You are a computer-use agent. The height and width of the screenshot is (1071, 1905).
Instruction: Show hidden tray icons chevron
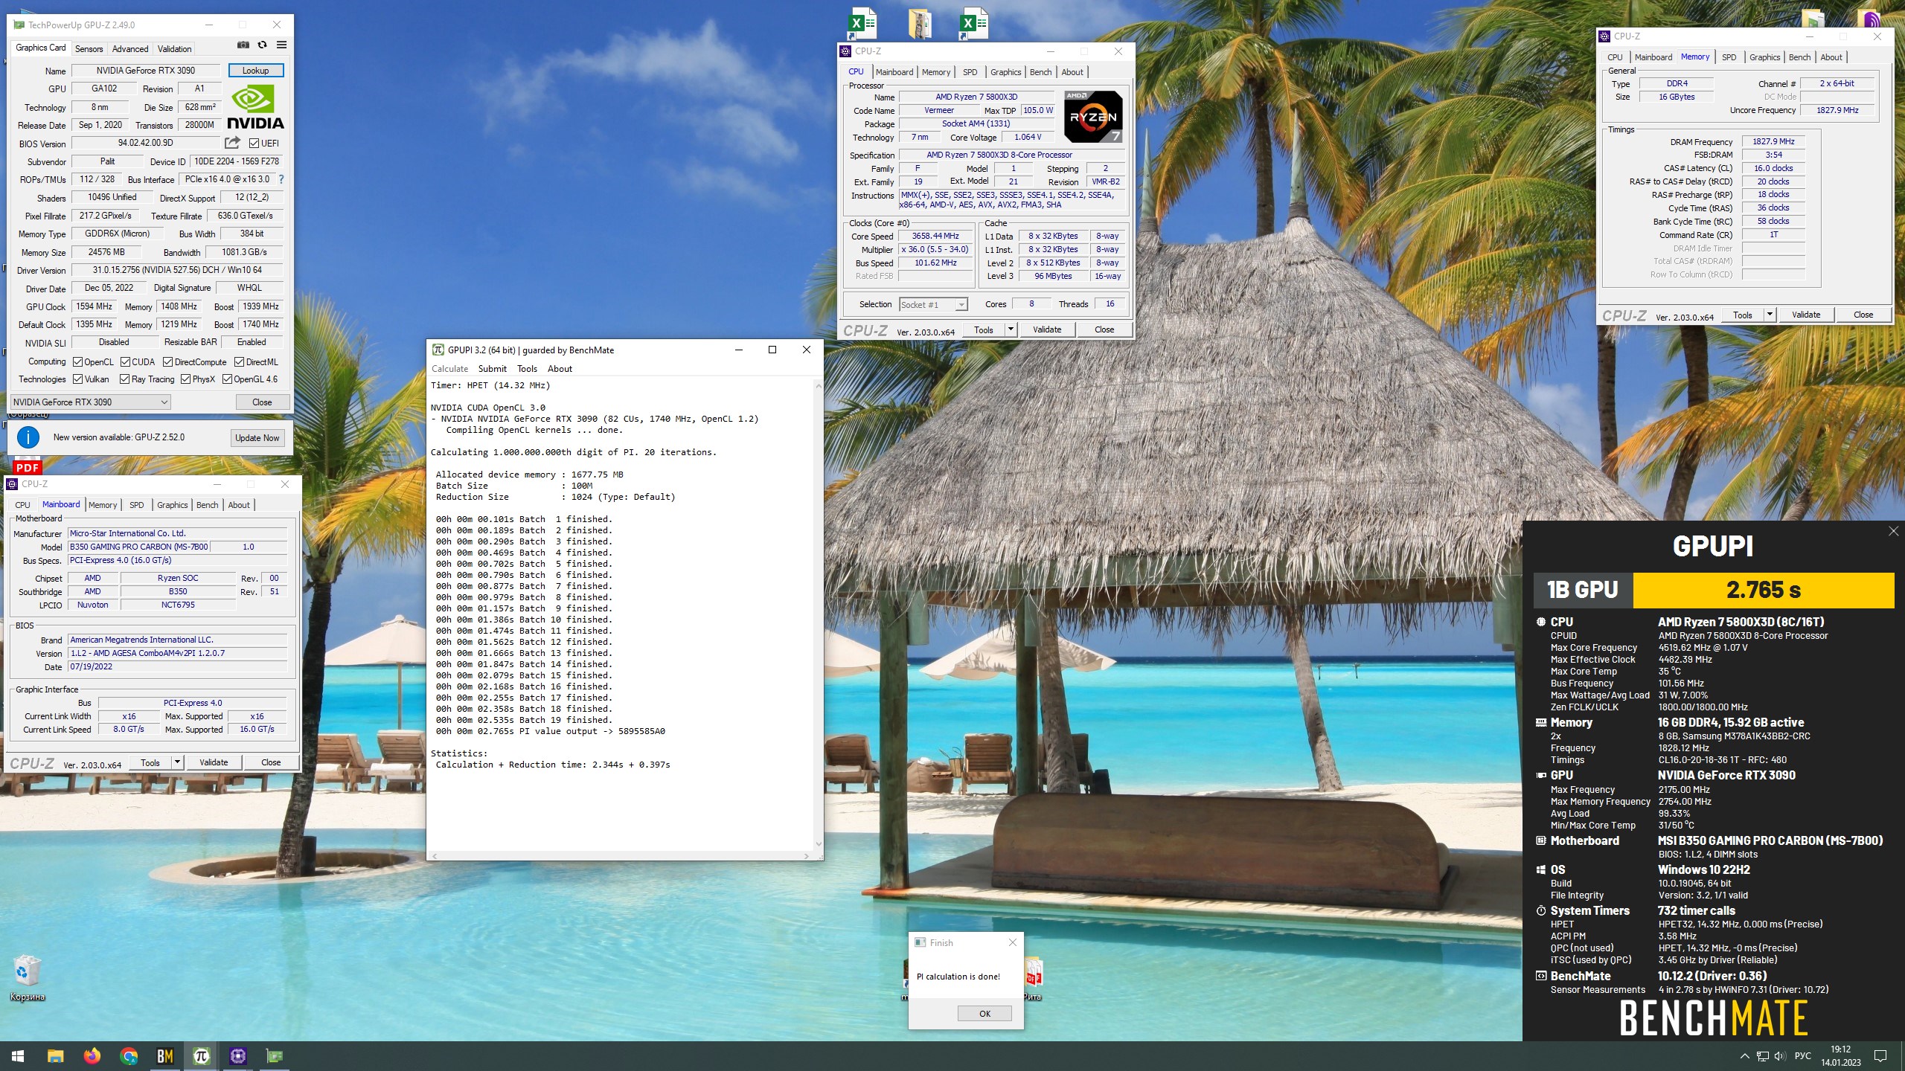1744,1056
